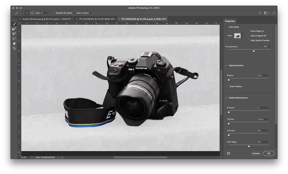Click the subtract from selection minus icon
288x174 pixels.
32,13
